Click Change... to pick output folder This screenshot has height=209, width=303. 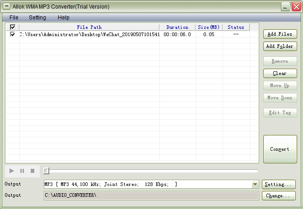[279, 195]
